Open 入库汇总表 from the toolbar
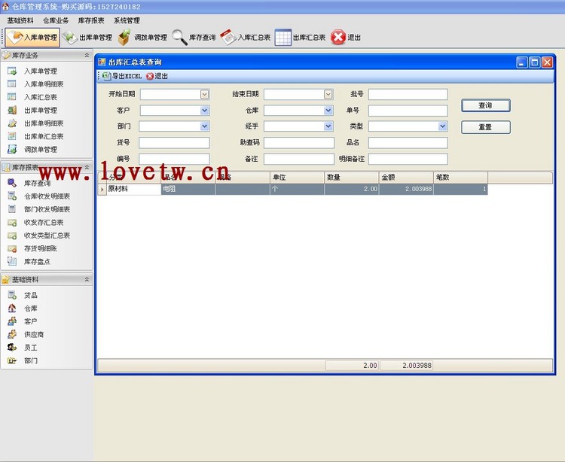The width and height of the screenshot is (565, 462). (x=246, y=38)
